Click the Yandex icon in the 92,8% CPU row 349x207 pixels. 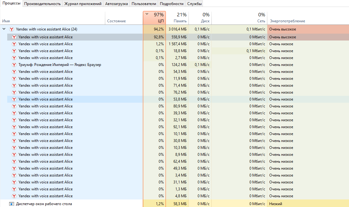[x=14, y=37]
